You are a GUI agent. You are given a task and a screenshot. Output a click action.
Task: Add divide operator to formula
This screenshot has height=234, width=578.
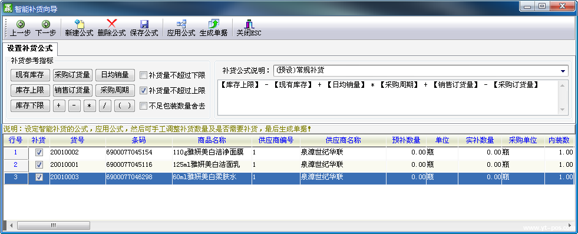pyautogui.click(x=105, y=106)
